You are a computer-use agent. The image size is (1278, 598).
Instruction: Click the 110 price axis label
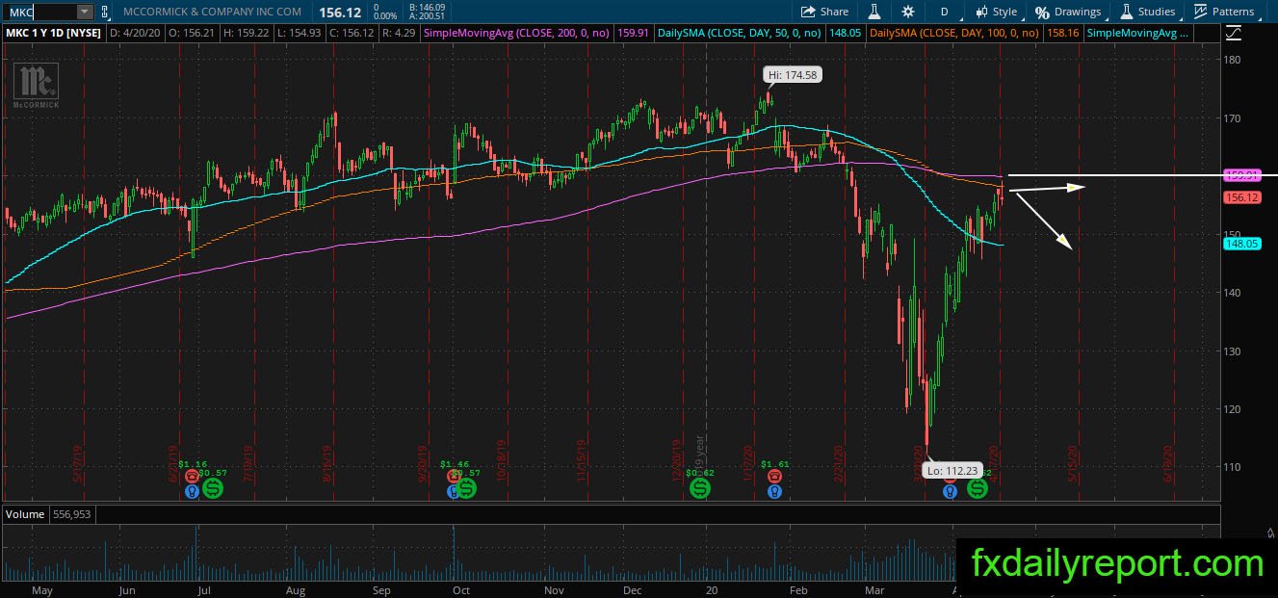[1233, 467]
